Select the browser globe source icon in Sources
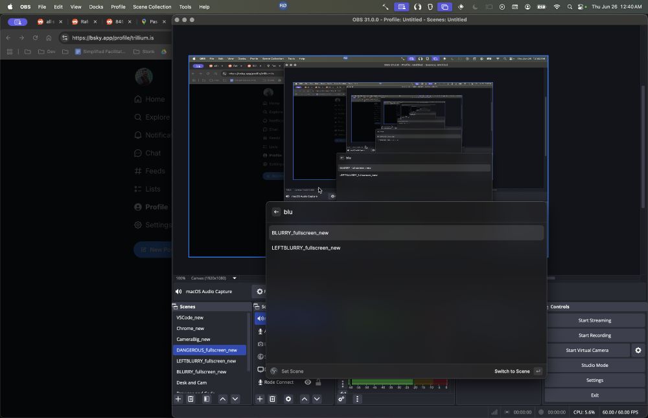 (260, 357)
